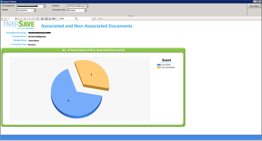Click 'Revenue' transaction type value
This screenshot has height=141, width=262.
pos(32,45)
